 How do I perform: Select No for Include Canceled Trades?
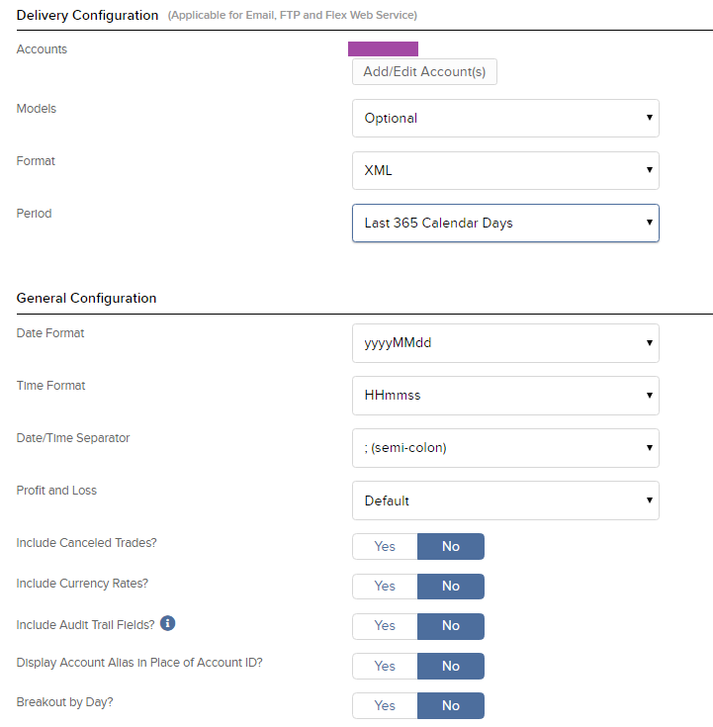[451, 546]
